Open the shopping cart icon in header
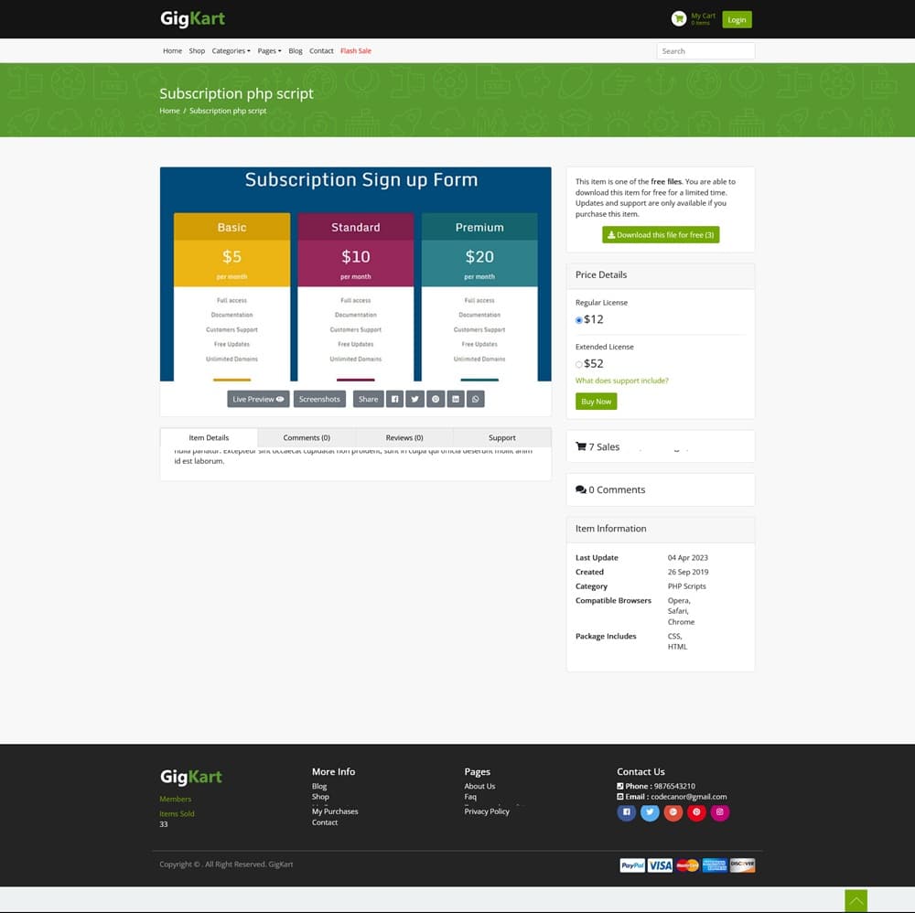The height and width of the screenshot is (913, 915). (x=678, y=18)
